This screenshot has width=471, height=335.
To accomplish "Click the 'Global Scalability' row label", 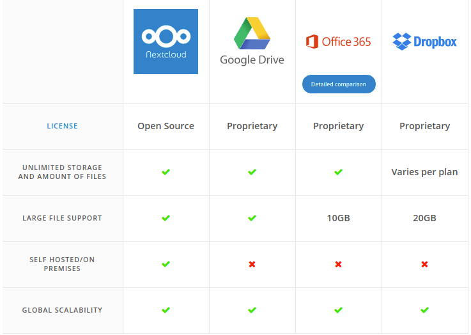I will pyautogui.click(x=63, y=310).
